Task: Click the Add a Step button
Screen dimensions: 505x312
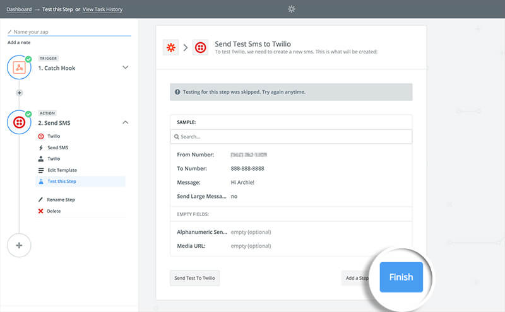Action: tap(357, 278)
